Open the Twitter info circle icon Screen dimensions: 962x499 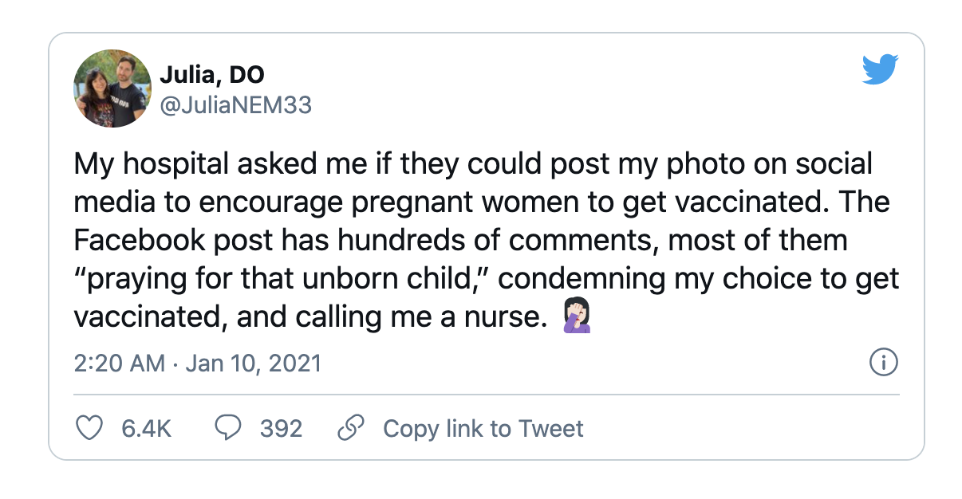tap(883, 363)
